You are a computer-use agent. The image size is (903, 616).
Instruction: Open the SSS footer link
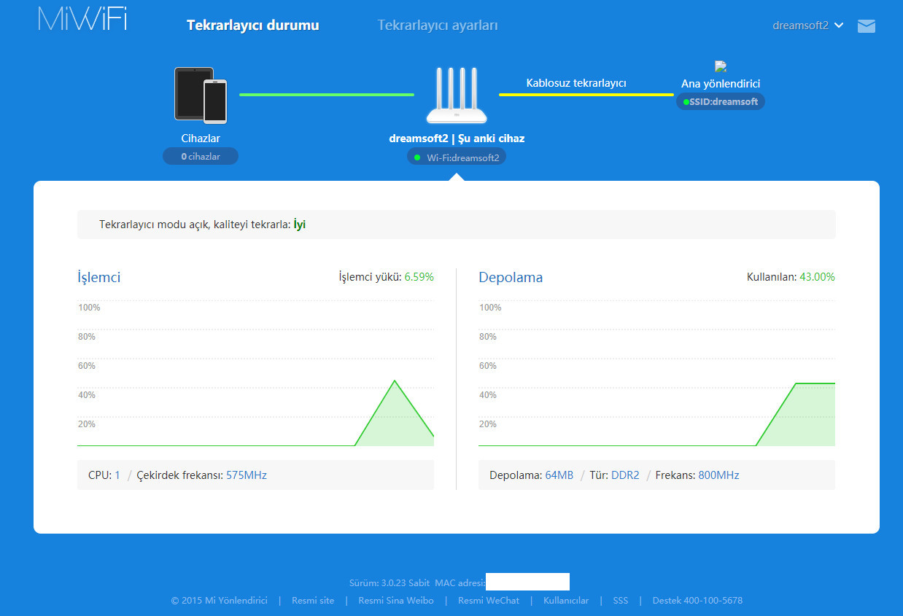point(620,601)
